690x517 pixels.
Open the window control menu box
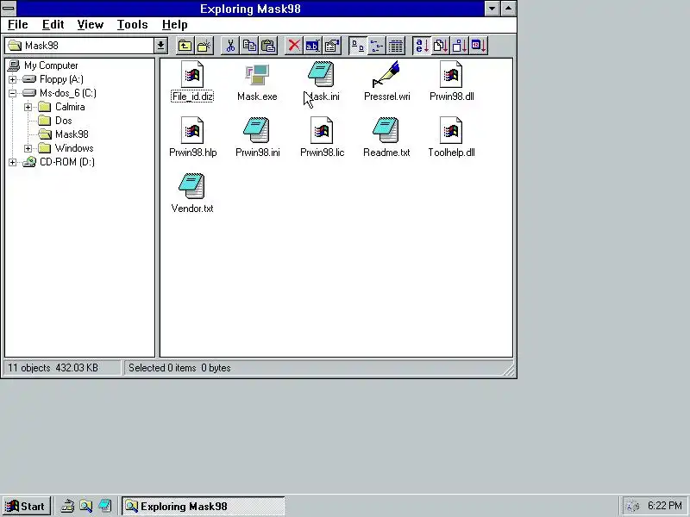pyautogui.click(x=9, y=9)
